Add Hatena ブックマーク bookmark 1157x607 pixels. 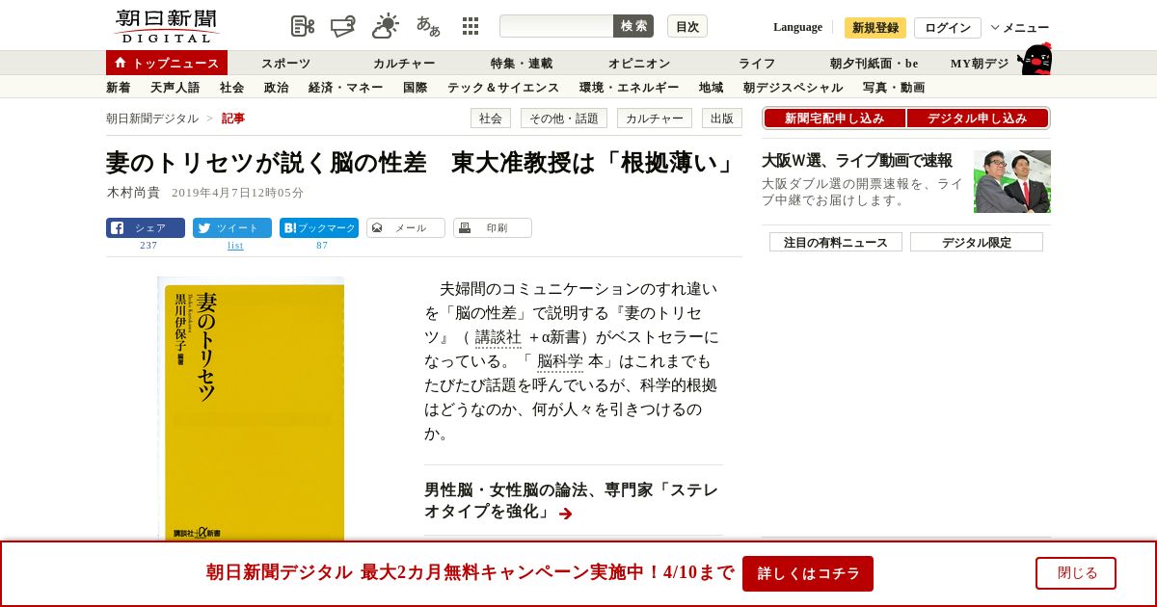[319, 228]
